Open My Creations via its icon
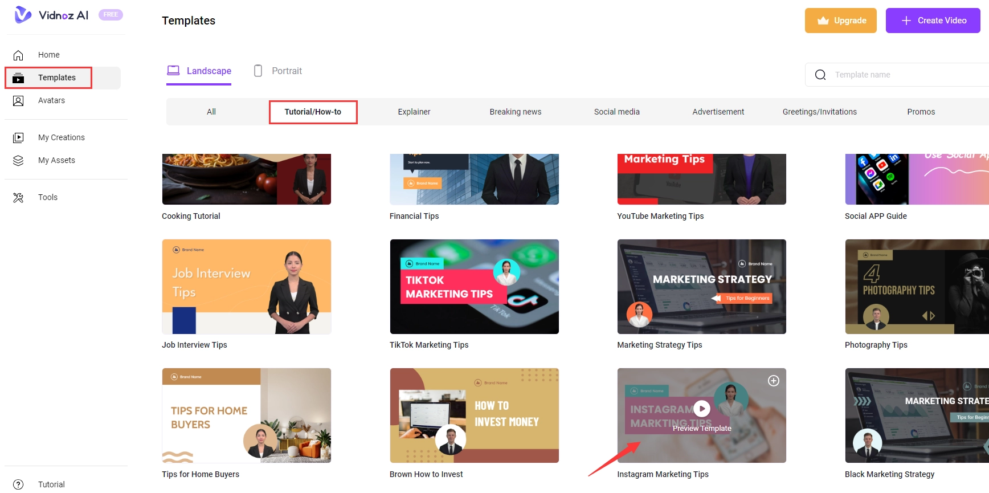 coord(18,138)
